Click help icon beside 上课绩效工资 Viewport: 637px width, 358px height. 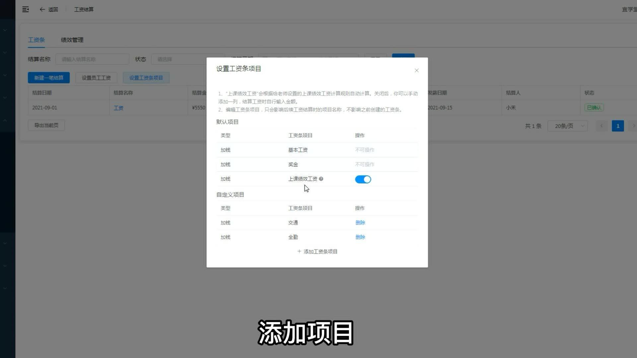click(321, 179)
